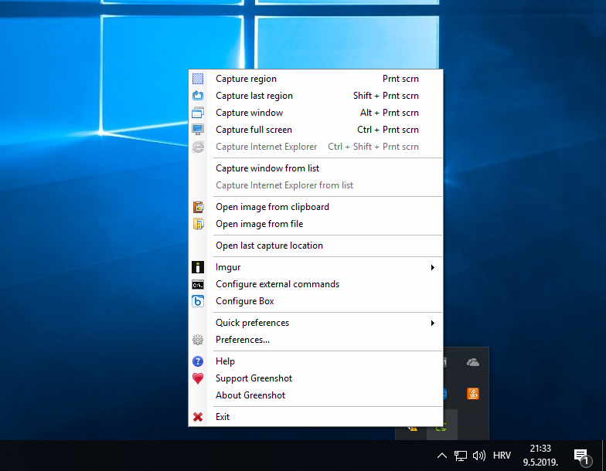Open Preferences... entry
The width and height of the screenshot is (606, 471).
[315, 340]
